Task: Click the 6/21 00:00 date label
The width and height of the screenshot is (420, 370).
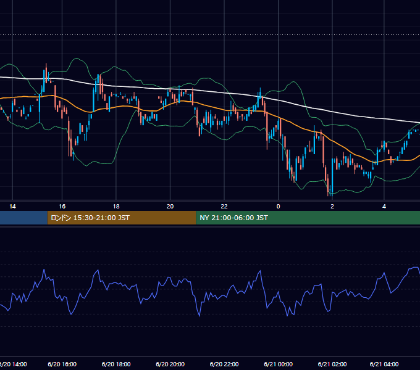Action: 279,364
